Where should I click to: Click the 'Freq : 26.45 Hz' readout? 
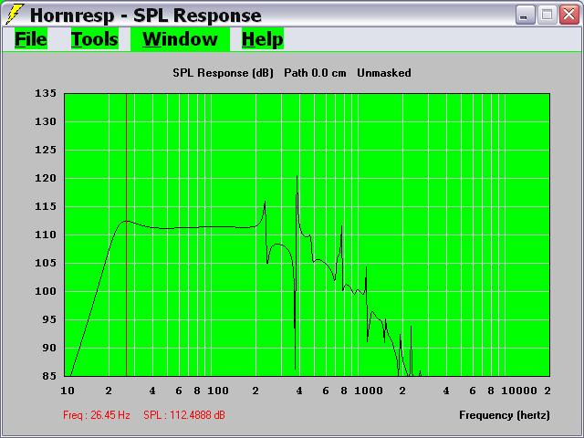[x=97, y=415]
